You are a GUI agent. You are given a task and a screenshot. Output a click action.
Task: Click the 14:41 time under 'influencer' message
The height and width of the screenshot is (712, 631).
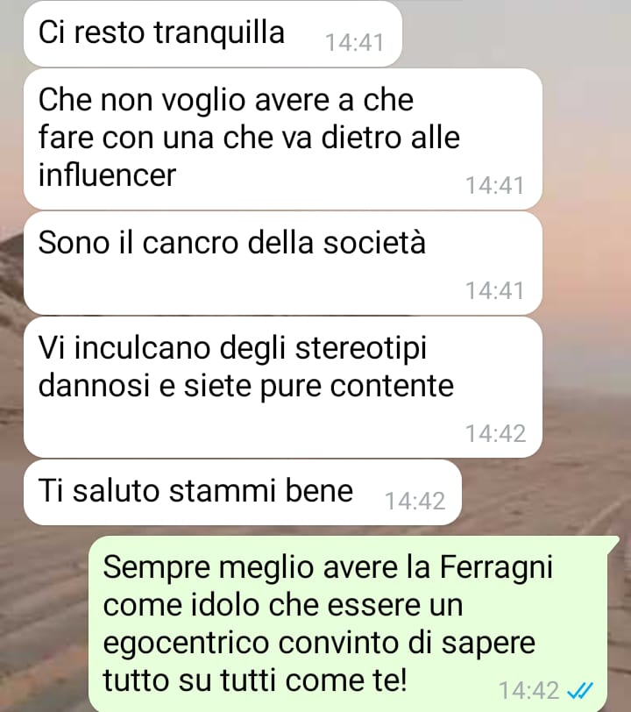point(495,186)
